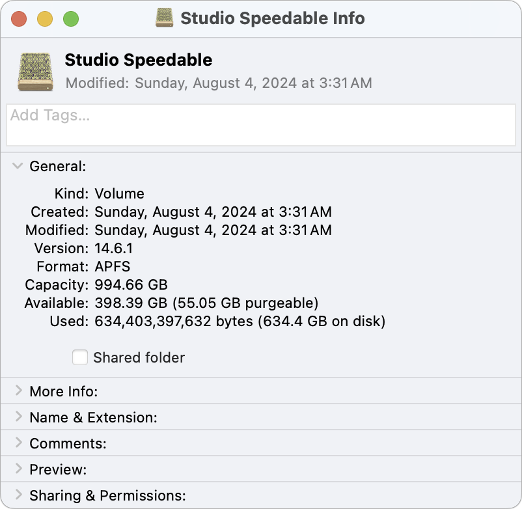Click the 994.66 GB capacity value
Viewport: 522px width, 509px height.
pos(131,284)
